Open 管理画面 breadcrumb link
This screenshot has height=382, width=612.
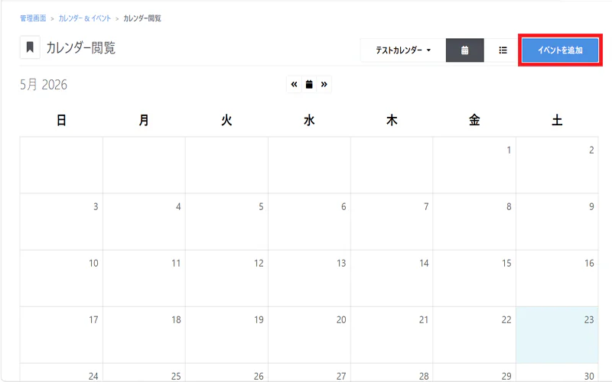click(33, 18)
